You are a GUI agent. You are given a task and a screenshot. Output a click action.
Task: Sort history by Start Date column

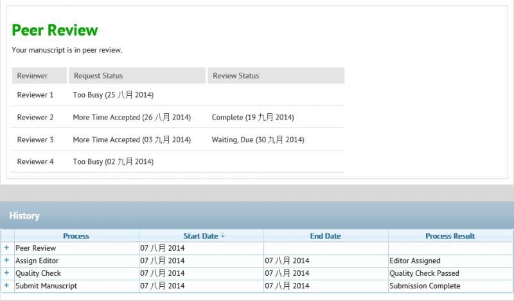(200, 236)
